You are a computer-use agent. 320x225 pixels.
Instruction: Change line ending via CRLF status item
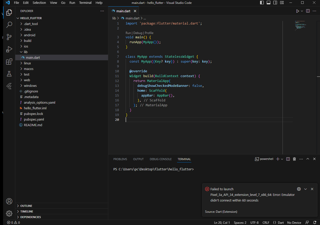tap(266, 222)
